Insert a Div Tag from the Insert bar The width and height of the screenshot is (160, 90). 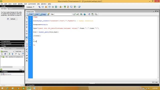click(53, 7)
